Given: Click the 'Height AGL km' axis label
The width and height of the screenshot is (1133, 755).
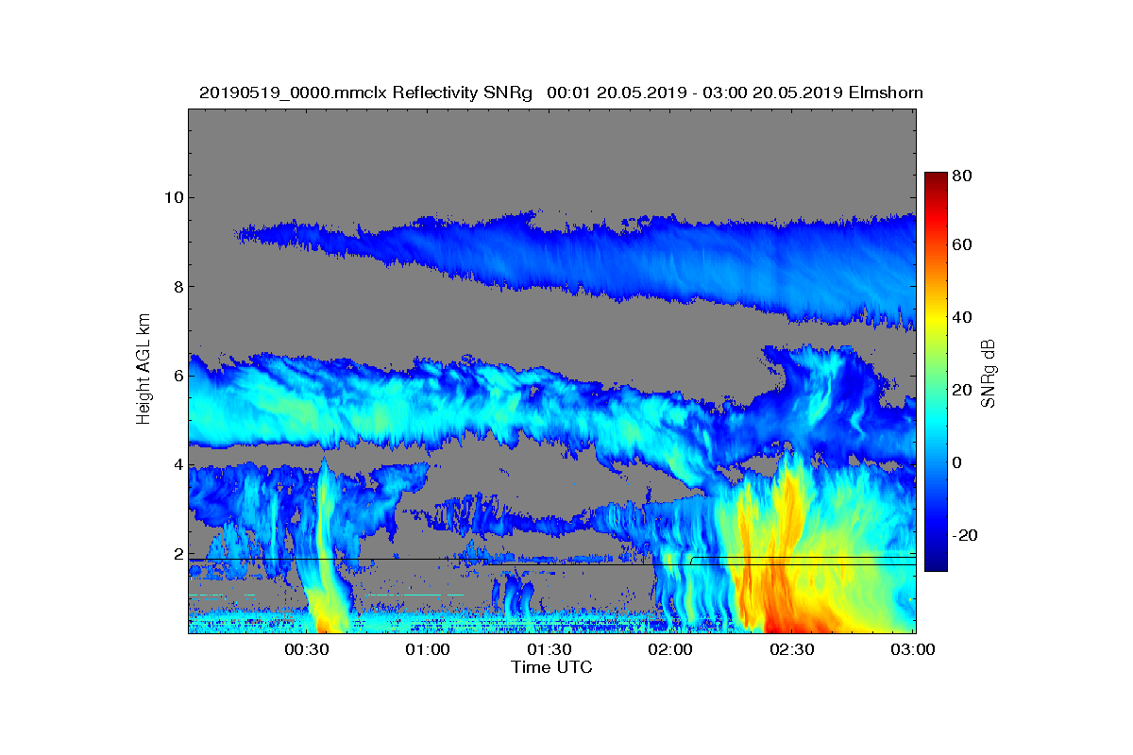Looking at the screenshot, I should tap(144, 369).
